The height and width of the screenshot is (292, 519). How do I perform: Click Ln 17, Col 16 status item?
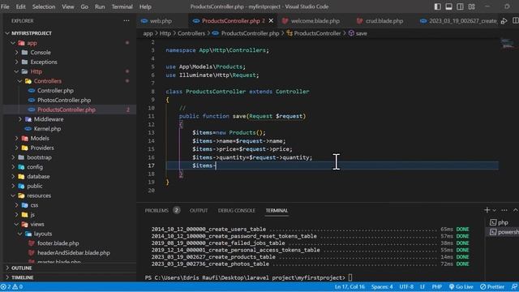350,287
